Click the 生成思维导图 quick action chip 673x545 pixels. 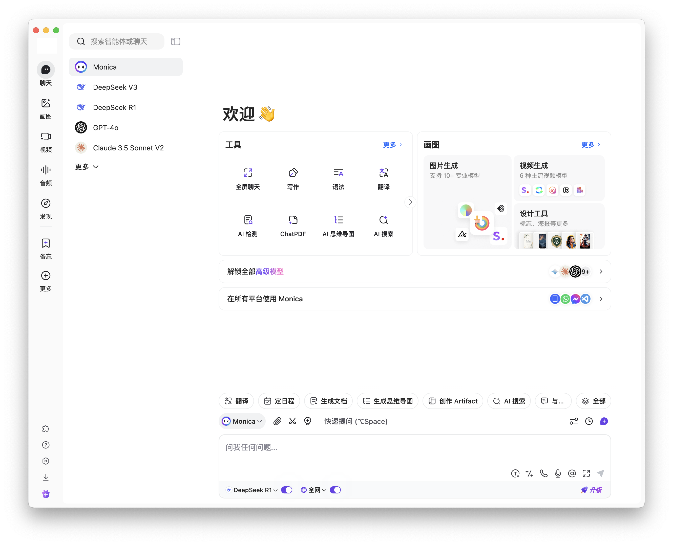tap(387, 401)
